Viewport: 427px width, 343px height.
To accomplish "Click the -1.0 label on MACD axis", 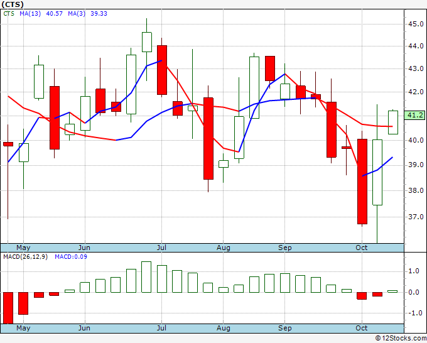I will tap(416, 313).
